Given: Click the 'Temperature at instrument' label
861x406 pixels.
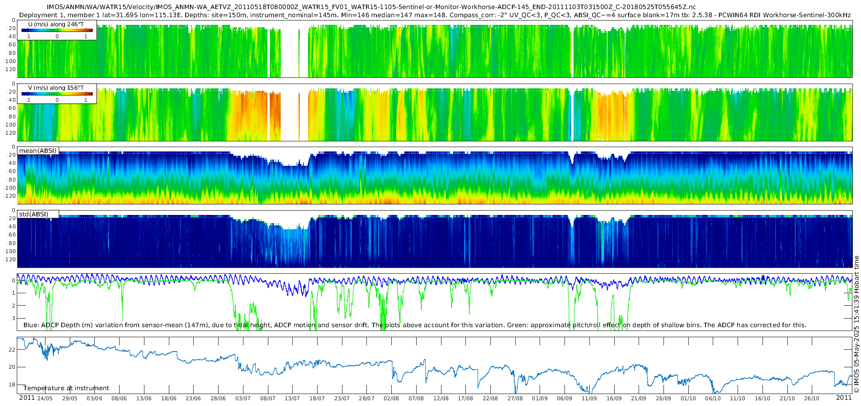Looking at the screenshot, I should pyautogui.click(x=66, y=388).
